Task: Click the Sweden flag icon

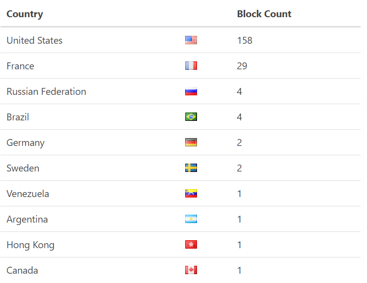Action: 191,168
